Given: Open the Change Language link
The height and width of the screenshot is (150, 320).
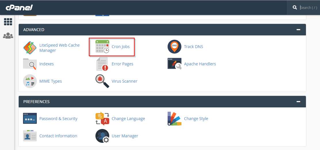Looking at the screenshot, I should click(x=128, y=119).
